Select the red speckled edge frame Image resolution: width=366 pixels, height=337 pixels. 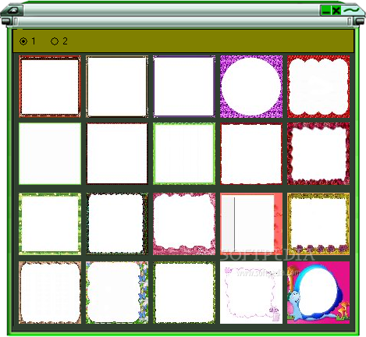pyautogui.click(x=251, y=154)
